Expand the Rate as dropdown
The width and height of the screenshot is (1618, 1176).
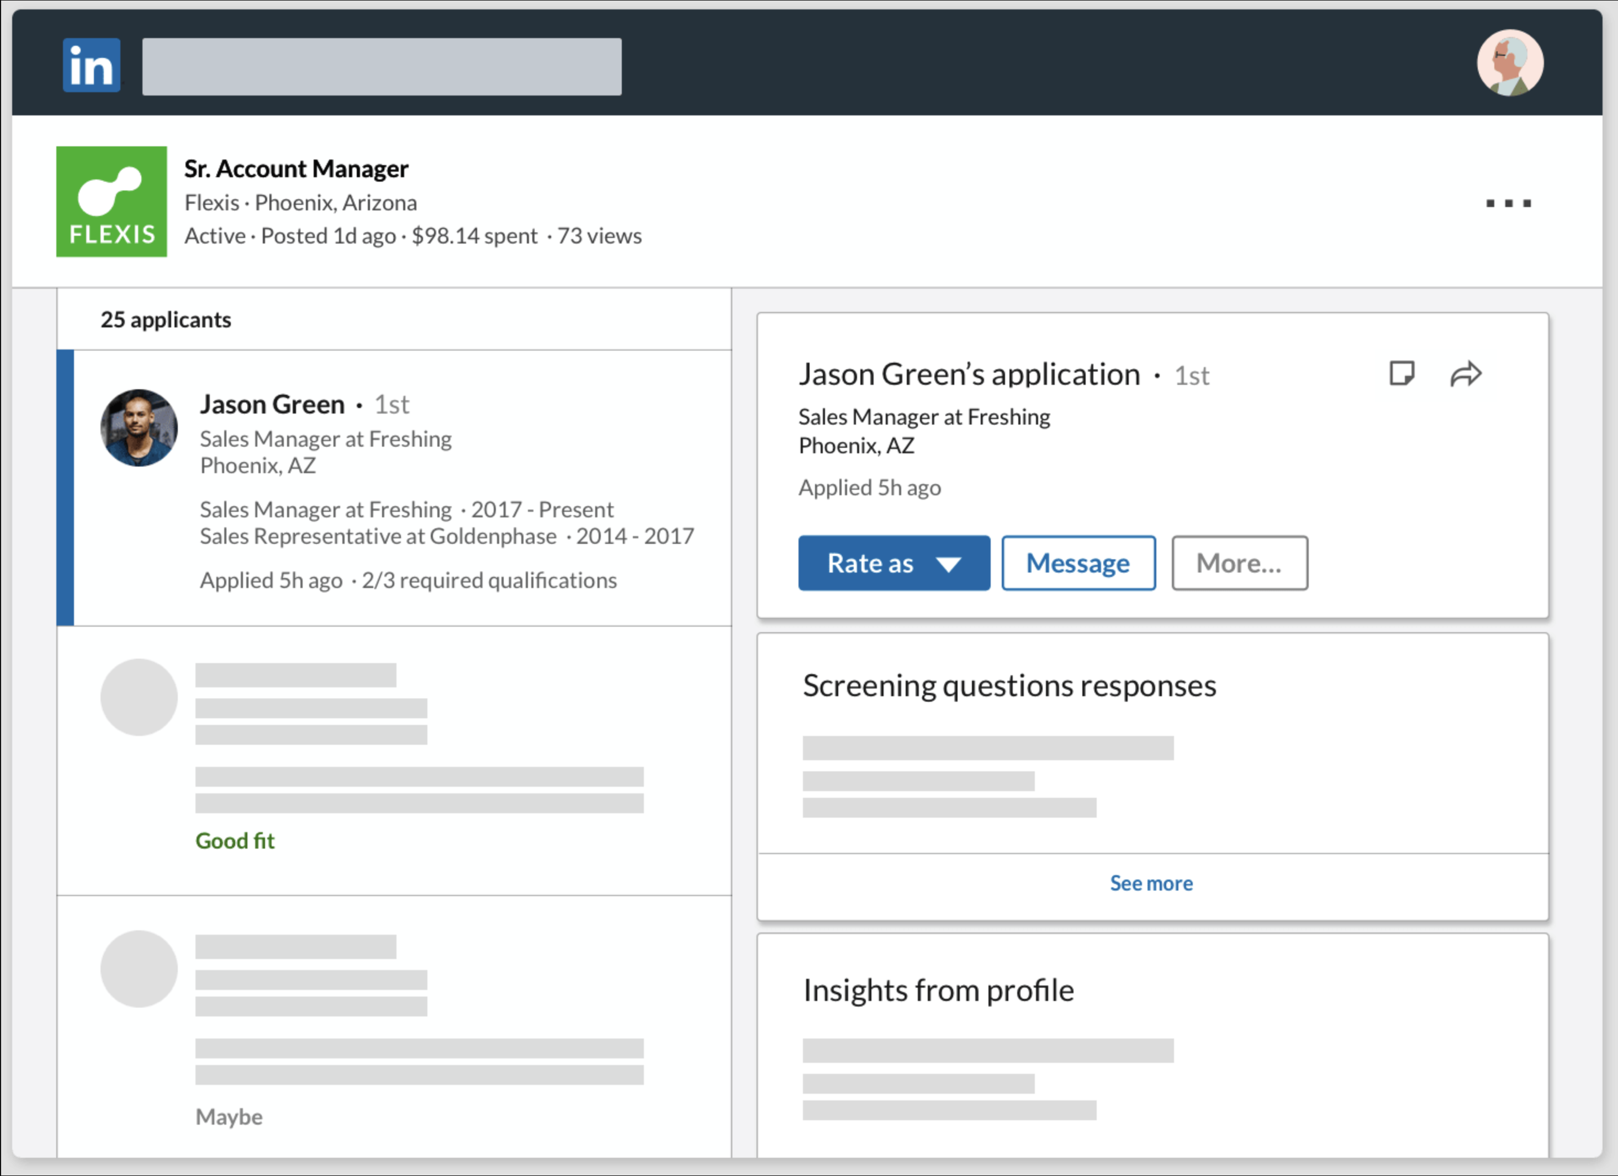[894, 563]
